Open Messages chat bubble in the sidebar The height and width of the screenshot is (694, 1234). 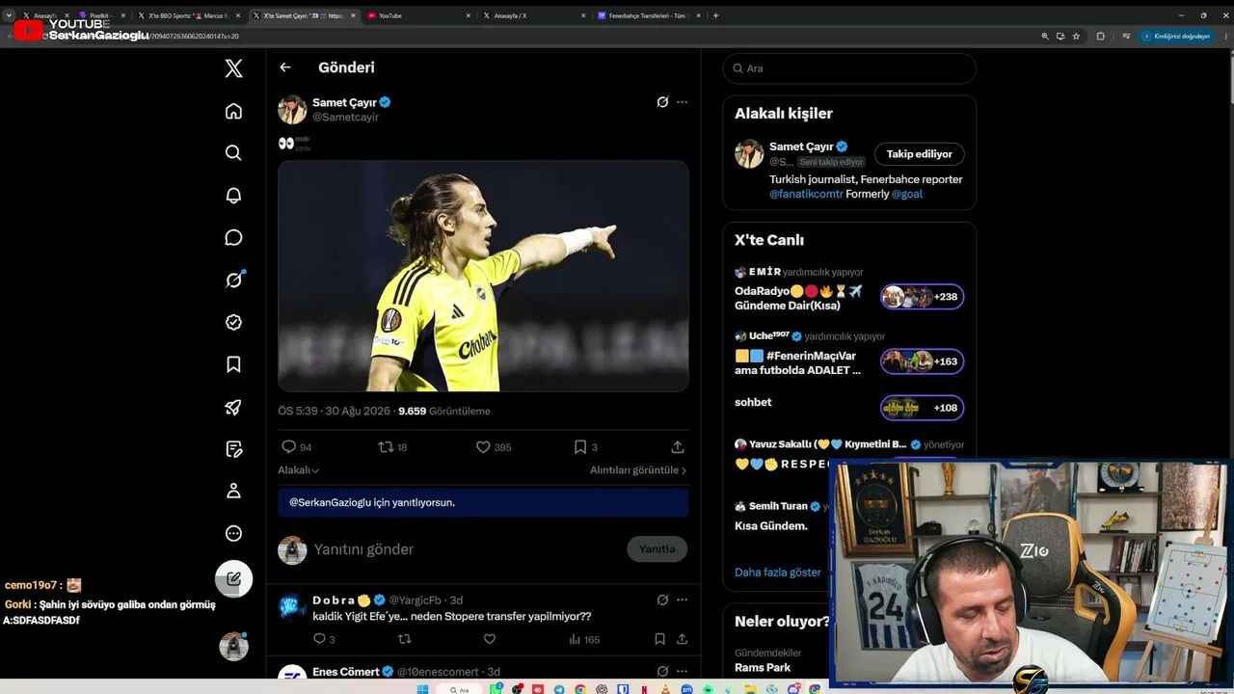point(233,238)
